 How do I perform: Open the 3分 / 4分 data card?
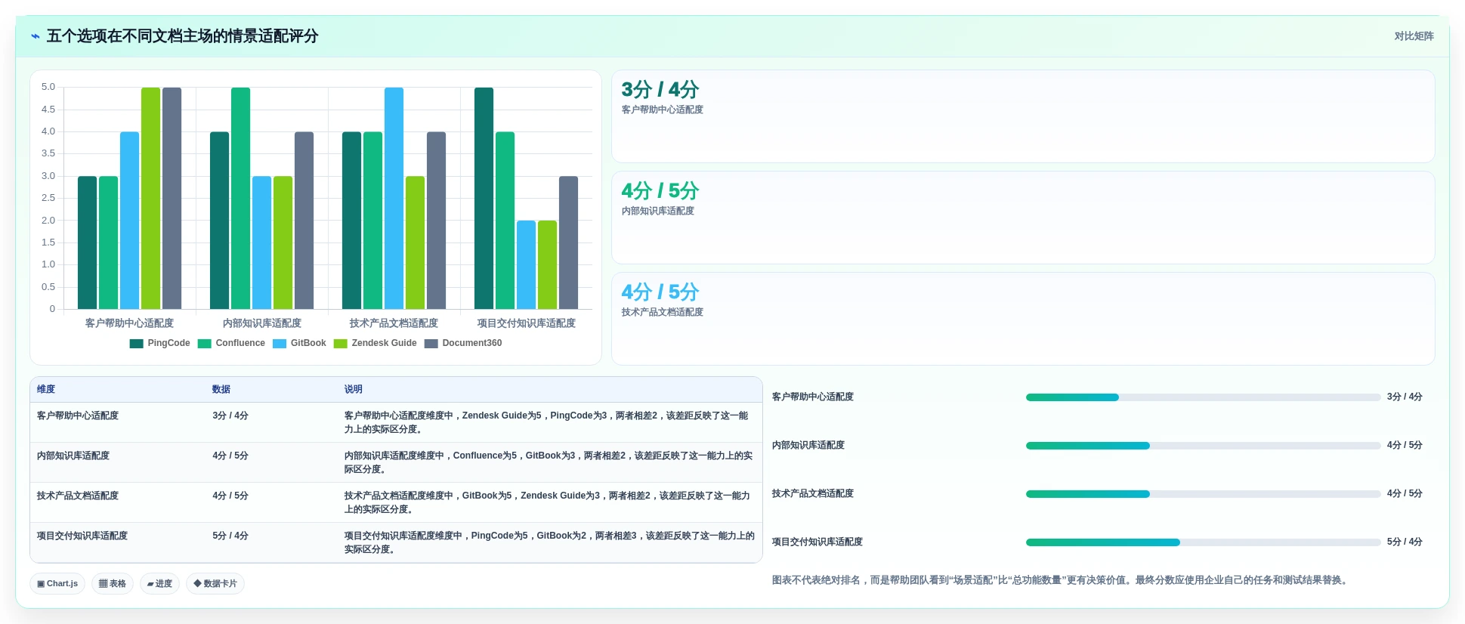click(x=1023, y=116)
